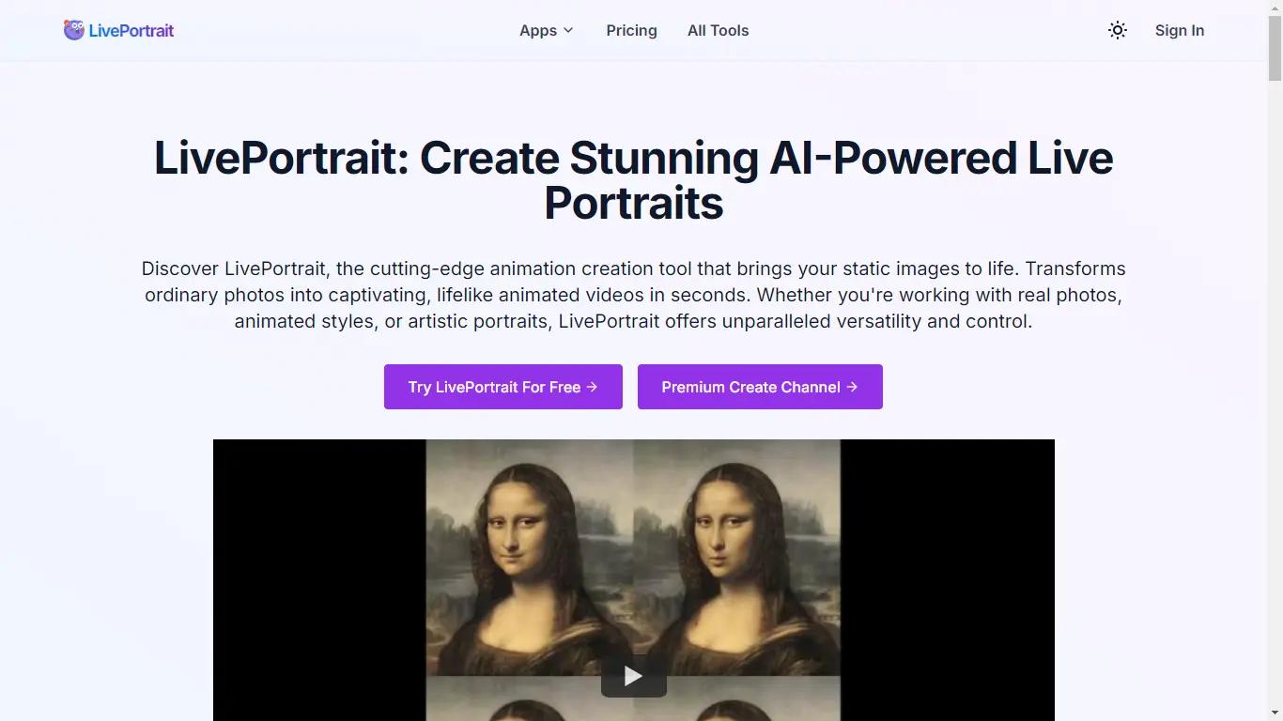Open the LivePortrait home link text
The image size is (1283, 721).
coord(131,30)
